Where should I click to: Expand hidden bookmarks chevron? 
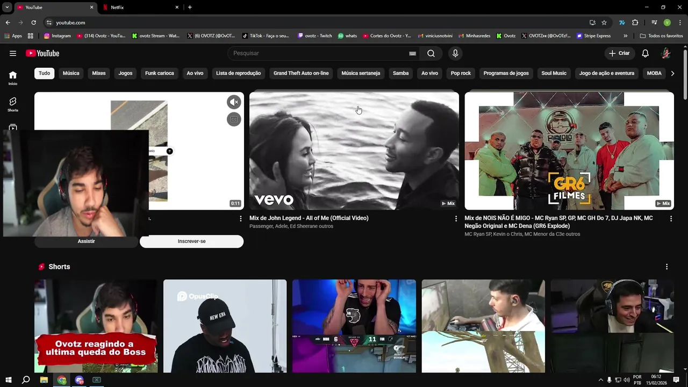tap(625, 36)
